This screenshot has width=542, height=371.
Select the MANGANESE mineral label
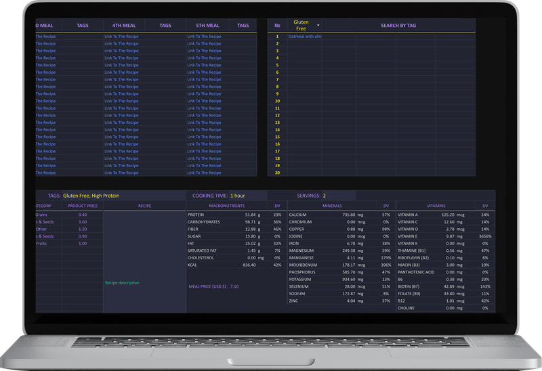301,258
